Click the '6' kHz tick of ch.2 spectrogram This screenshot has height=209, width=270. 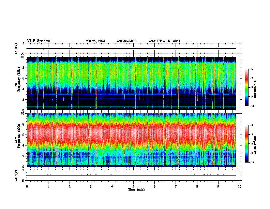tap(24, 135)
